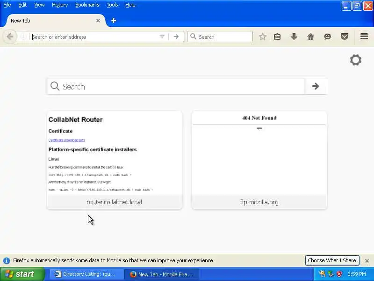Click the first system tray icon
Image resolution: width=374 pixels, height=281 pixels.
322,274
